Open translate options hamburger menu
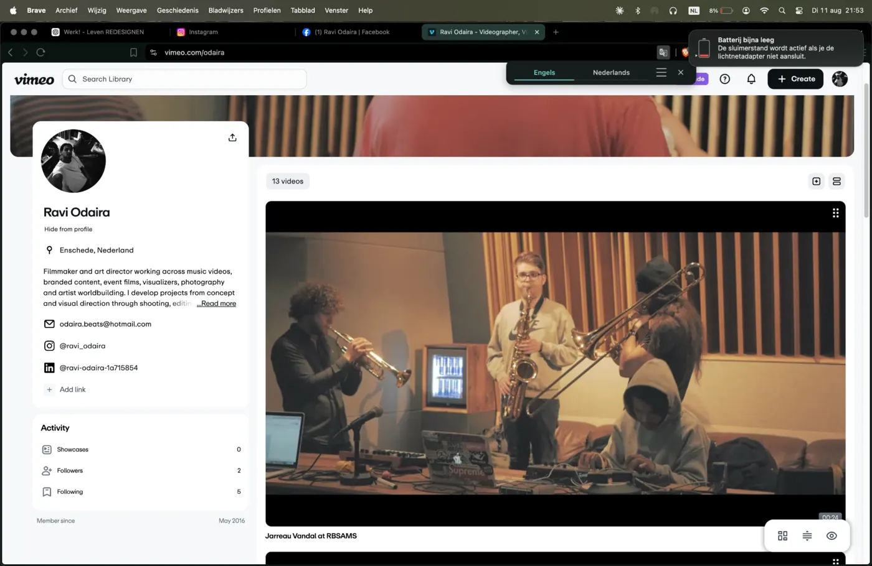 tap(661, 72)
